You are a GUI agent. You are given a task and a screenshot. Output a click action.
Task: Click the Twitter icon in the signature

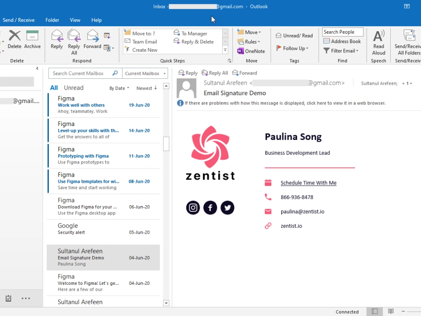click(x=227, y=207)
